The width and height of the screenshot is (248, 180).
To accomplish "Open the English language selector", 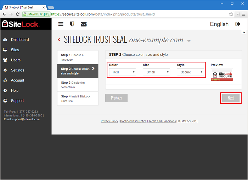I will tap(219, 24).
